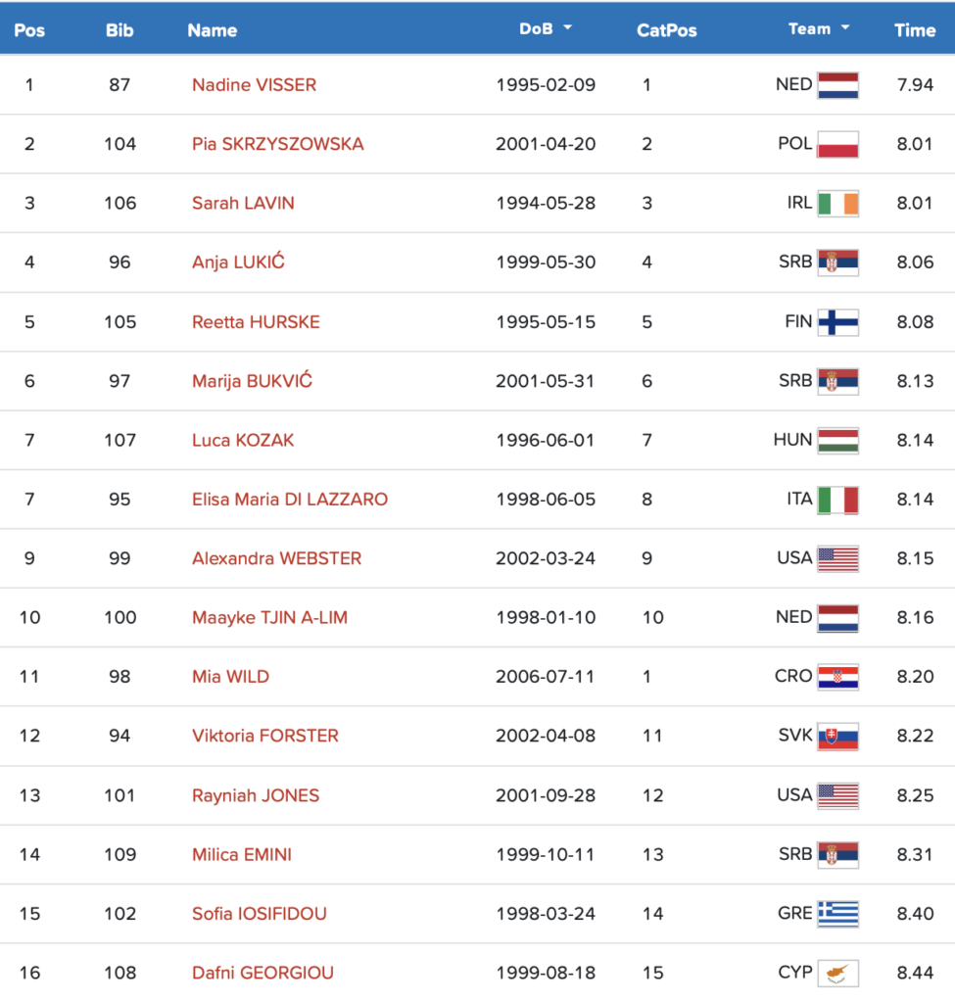Click the CatPos column header
The width and height of the screenshot is (955, 1003).
point(666,30)
